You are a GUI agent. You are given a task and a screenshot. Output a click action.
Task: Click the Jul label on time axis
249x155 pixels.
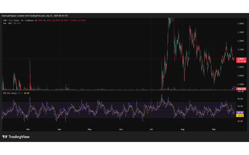(151, 129)
